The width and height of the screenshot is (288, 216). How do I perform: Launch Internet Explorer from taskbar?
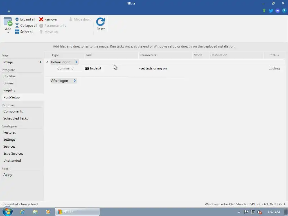pyautogui.click(x=22, y=212)
